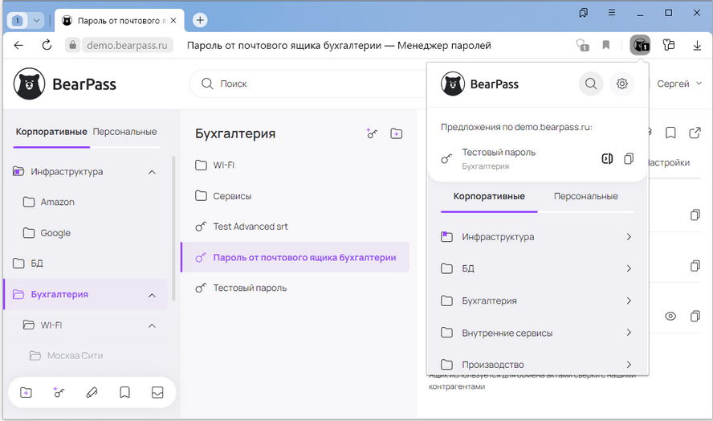
Task: Click bookmark icon in password detail header
Action: [670, 133]
